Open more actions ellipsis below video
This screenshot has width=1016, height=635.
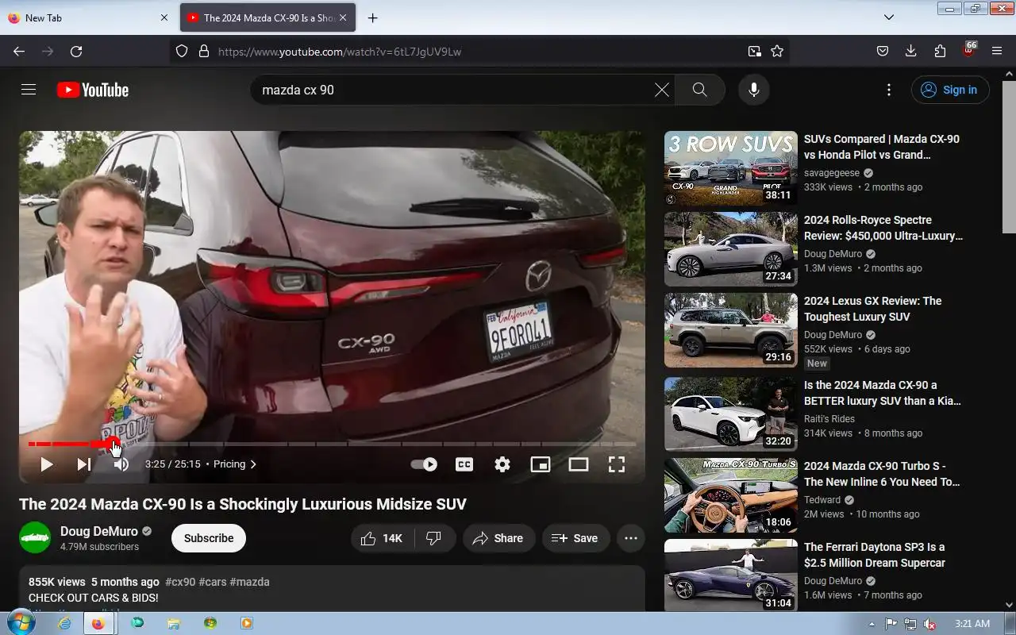click(631, 538)
